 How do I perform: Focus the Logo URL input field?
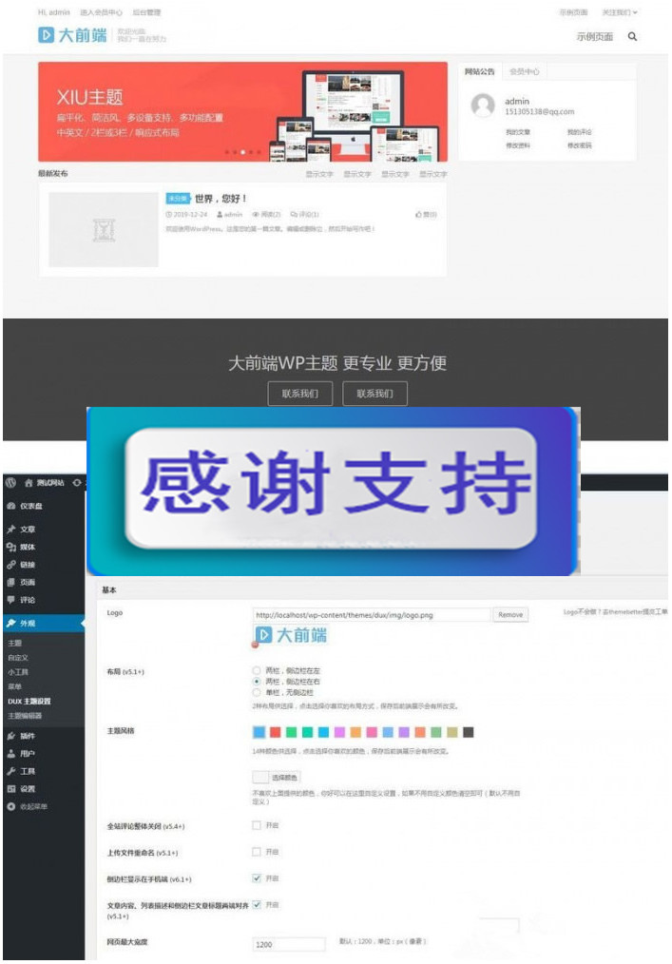tap(372, 615)
